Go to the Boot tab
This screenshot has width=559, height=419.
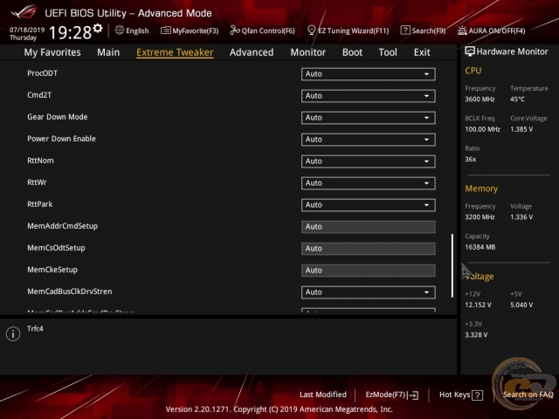pos(352,52)
